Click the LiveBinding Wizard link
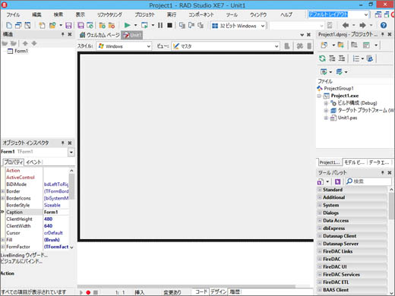The width and height of the screenshot is (395, 296). pyautogui.click(x=24, y=255)
